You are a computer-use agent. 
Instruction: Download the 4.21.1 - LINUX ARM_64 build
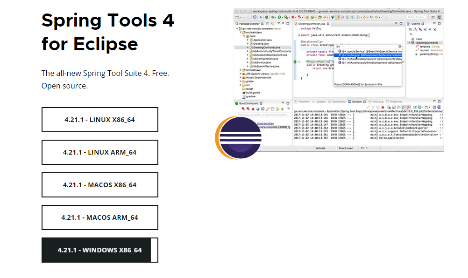(x=99, y=152)
